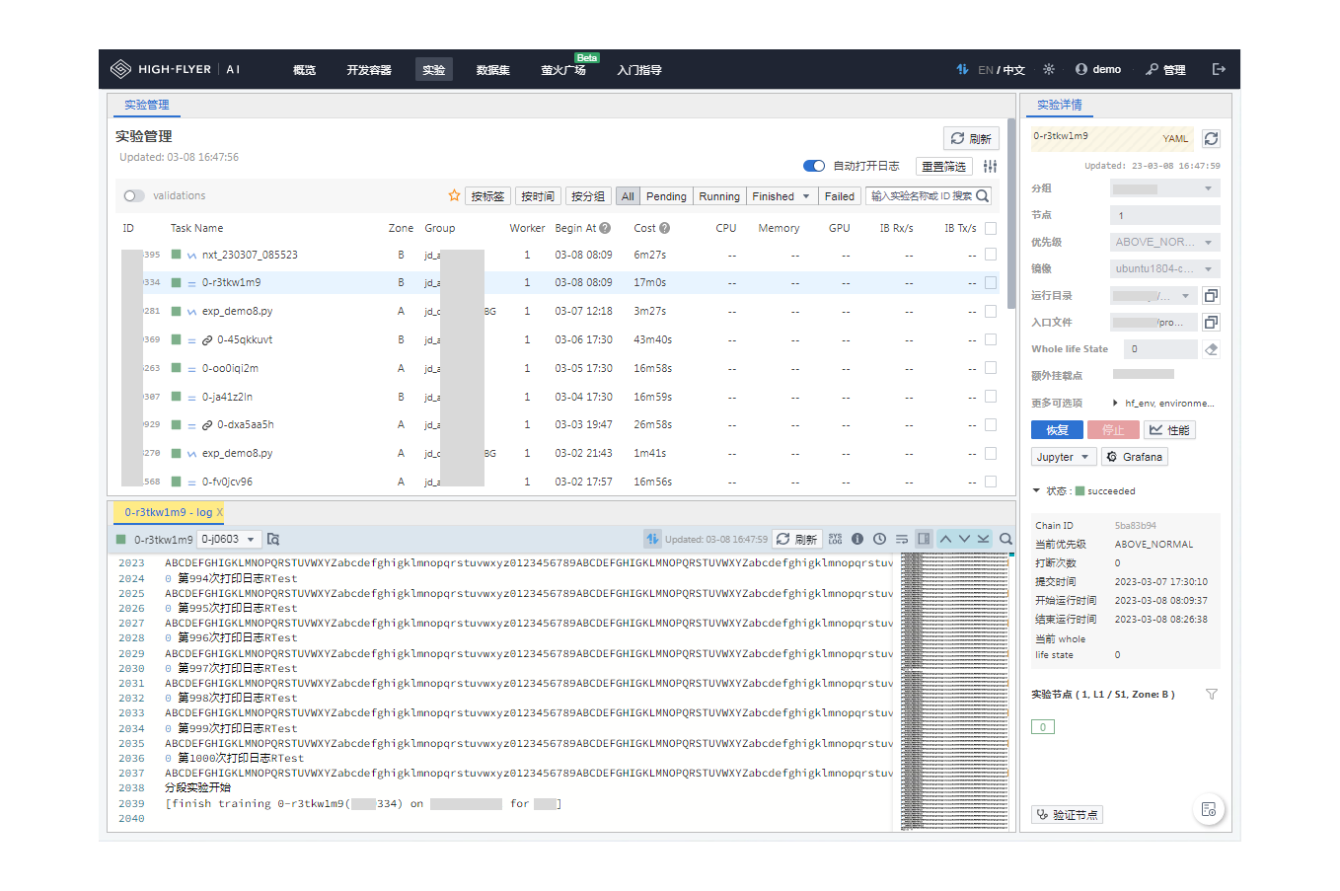The image size is (1340, 891).
Task: Toggle the 自动打开日志 switch
Action: click(x=814, y=166)
